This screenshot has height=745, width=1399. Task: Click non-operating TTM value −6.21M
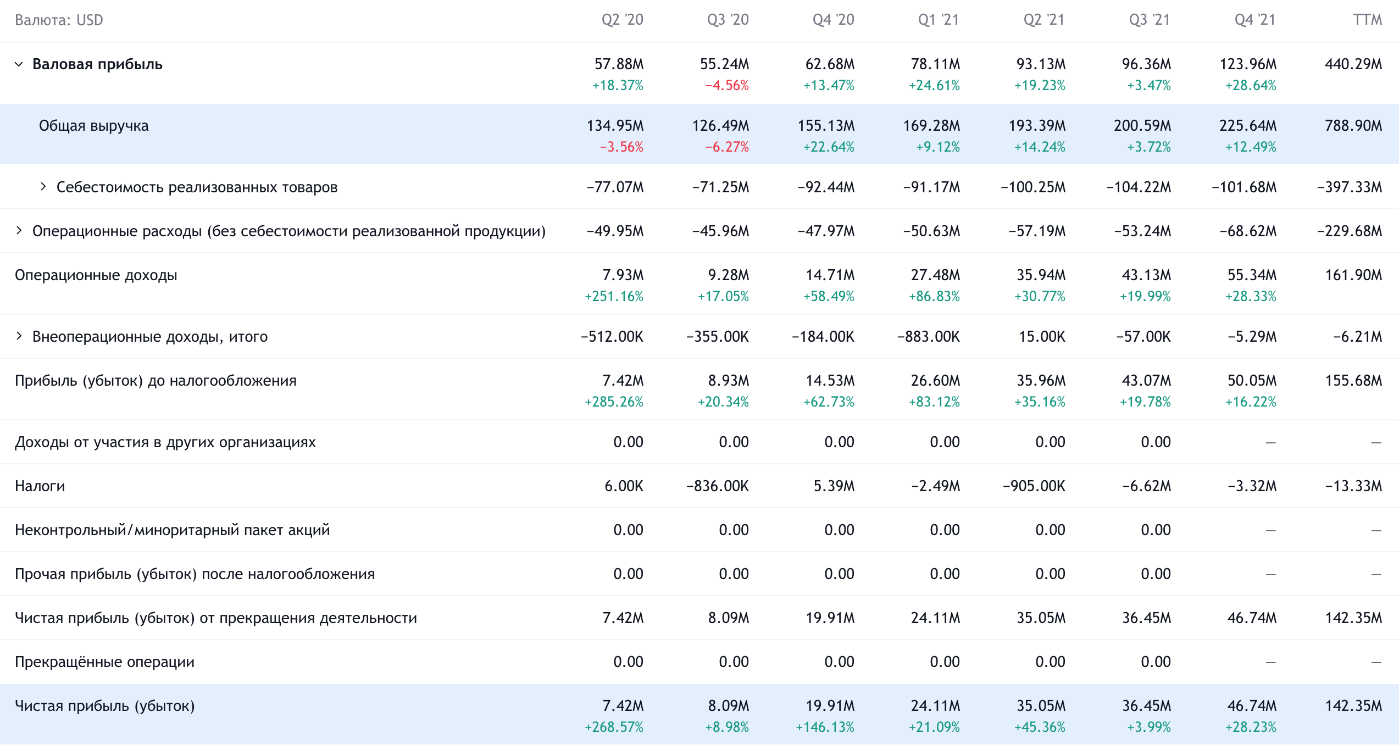[x=1358, y=337]
